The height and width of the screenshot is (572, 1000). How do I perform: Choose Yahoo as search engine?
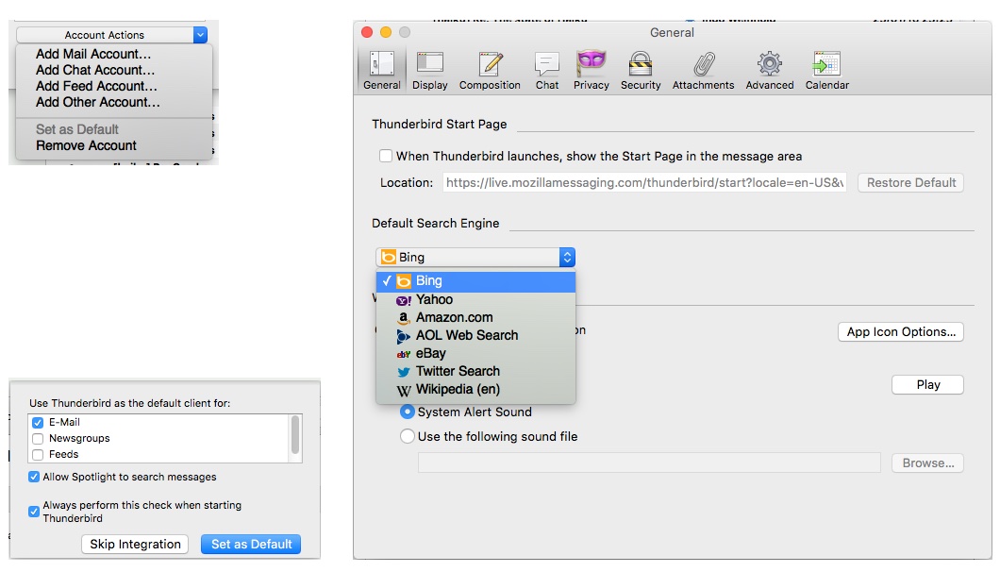pos(475,299)
